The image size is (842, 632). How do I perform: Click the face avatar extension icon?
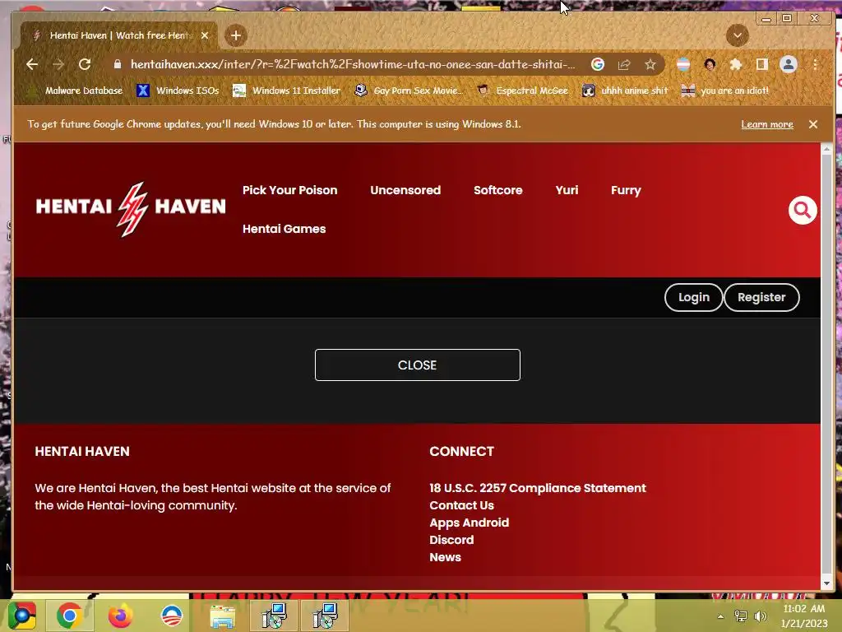(710, 64)
